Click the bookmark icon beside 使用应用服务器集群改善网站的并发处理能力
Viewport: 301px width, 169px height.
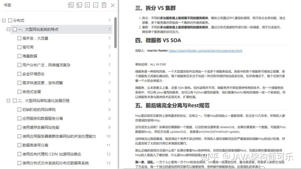click(19, 136)
